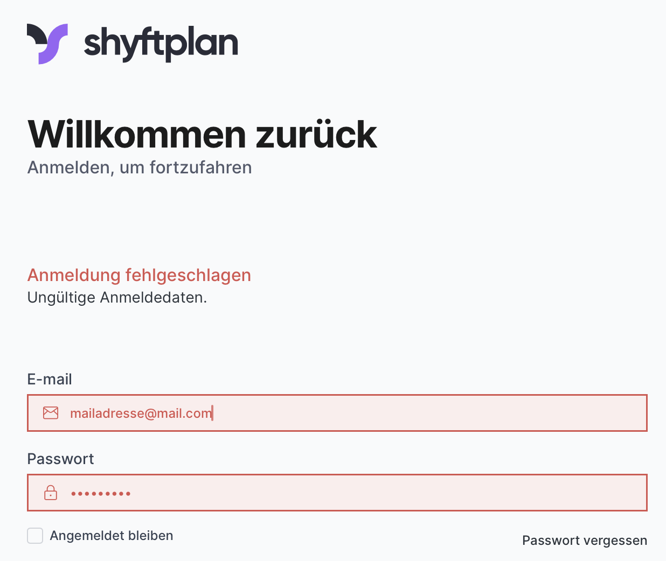Image resolution: width=666 pixels, height=561 pixels.
Task: Click the Anmelden, um fortzufahren subtitle
Action: click(140, 167)
